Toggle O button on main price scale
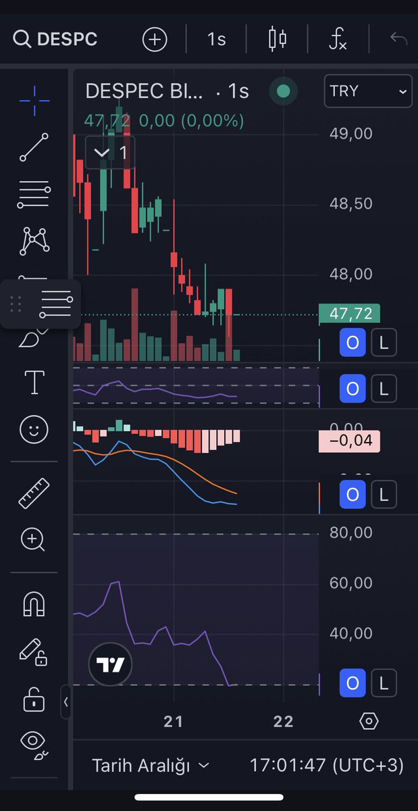 point(352,343)
